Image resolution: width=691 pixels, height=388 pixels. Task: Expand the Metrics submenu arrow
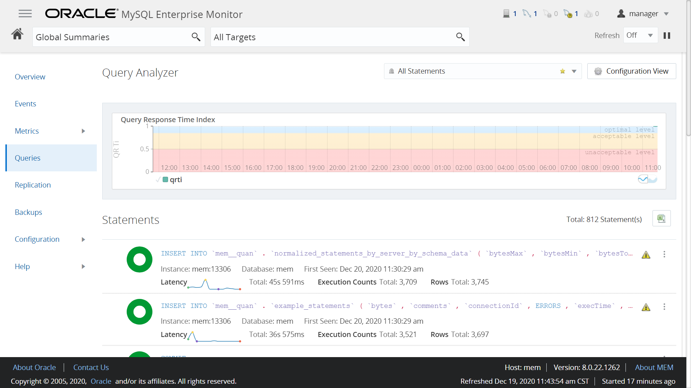83,131
